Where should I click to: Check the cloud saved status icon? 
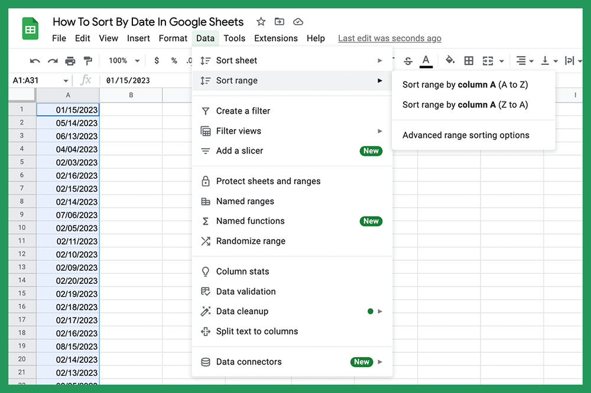pyautogui.click(x=298, y=22)
